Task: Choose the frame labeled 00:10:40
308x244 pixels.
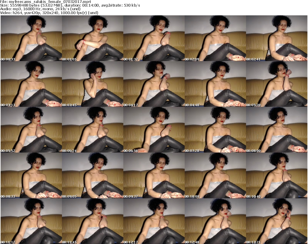Action: 277,175
